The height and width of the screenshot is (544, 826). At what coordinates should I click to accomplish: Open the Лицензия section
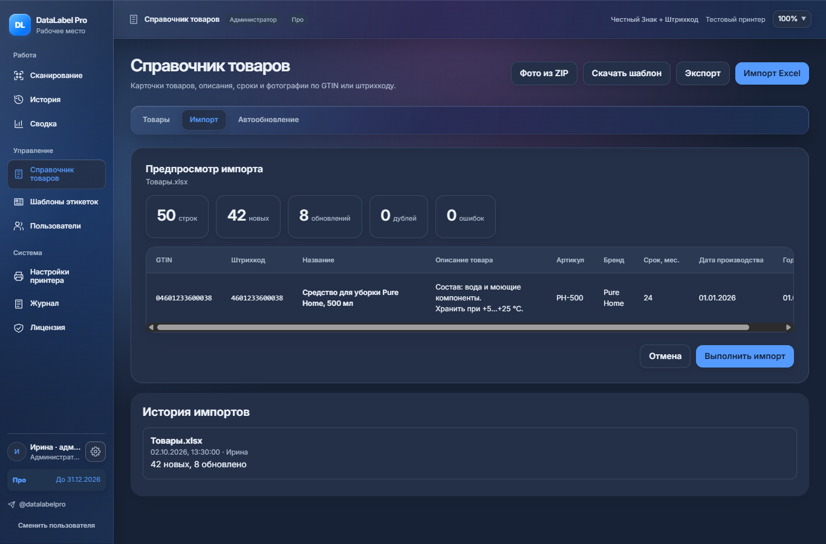pyautogui.click(x=56, y=328)
